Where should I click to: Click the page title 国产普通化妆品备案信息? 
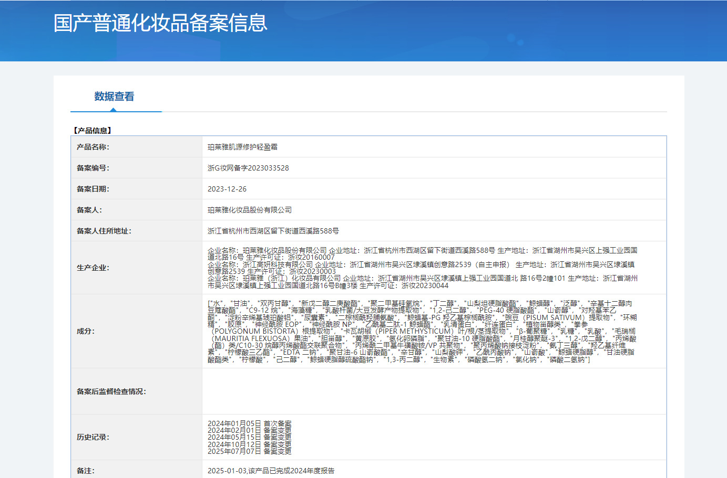click(x=160, y=23)
